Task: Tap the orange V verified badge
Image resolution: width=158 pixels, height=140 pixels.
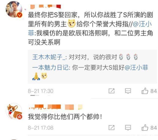Action: tap(19, 15)
